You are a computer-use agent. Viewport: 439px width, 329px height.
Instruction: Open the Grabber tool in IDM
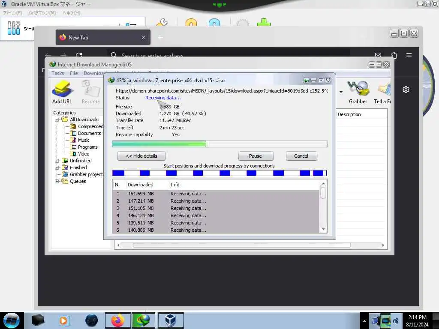point(358,92)
